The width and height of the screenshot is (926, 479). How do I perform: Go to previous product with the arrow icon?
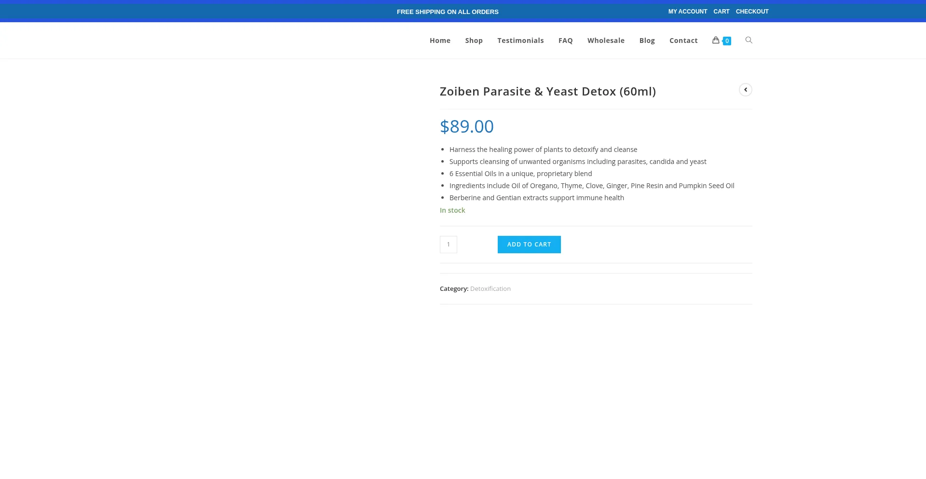click(x=745, y=90)
